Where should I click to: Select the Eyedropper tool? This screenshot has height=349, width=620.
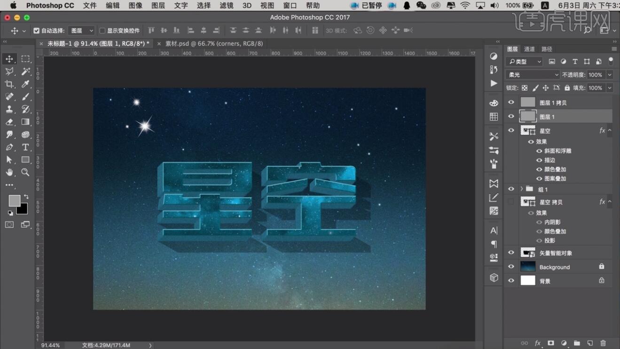coord(25,84)
